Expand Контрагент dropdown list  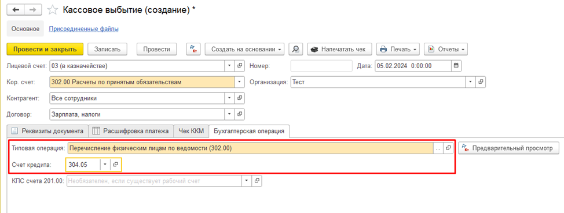230,98
